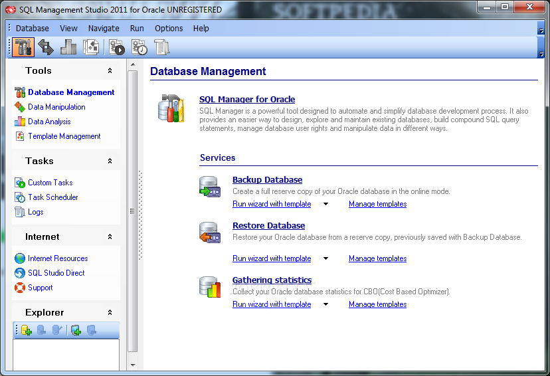
Task: Click Custom Tasks sidebar icon
Action: click(x=20, y=183)
